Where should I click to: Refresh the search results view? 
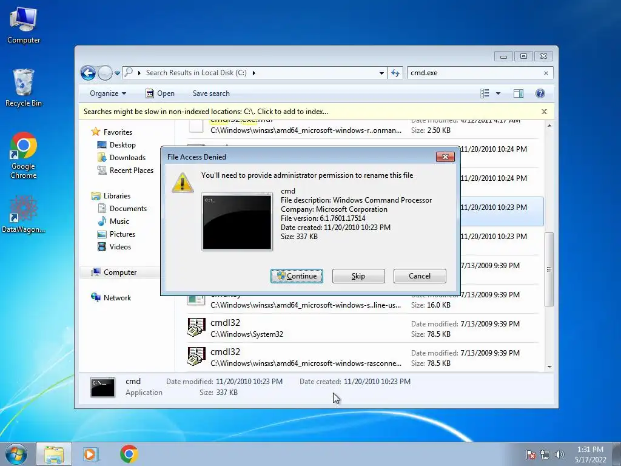pos(395,73)
